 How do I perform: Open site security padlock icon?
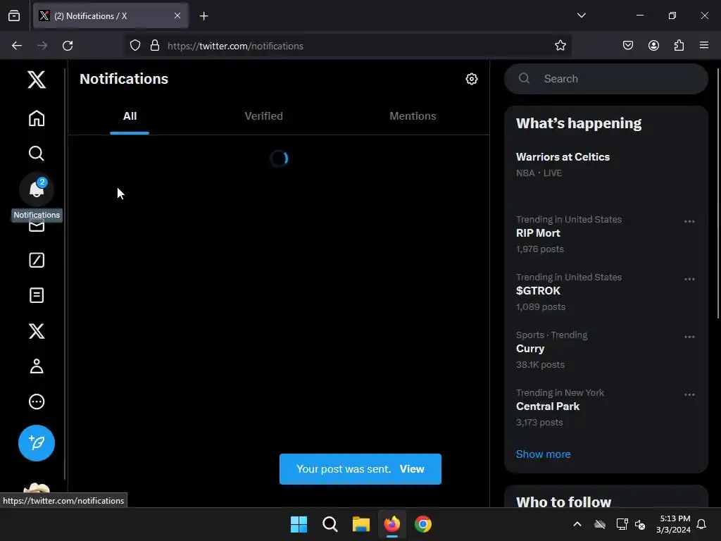coord(155,46)
